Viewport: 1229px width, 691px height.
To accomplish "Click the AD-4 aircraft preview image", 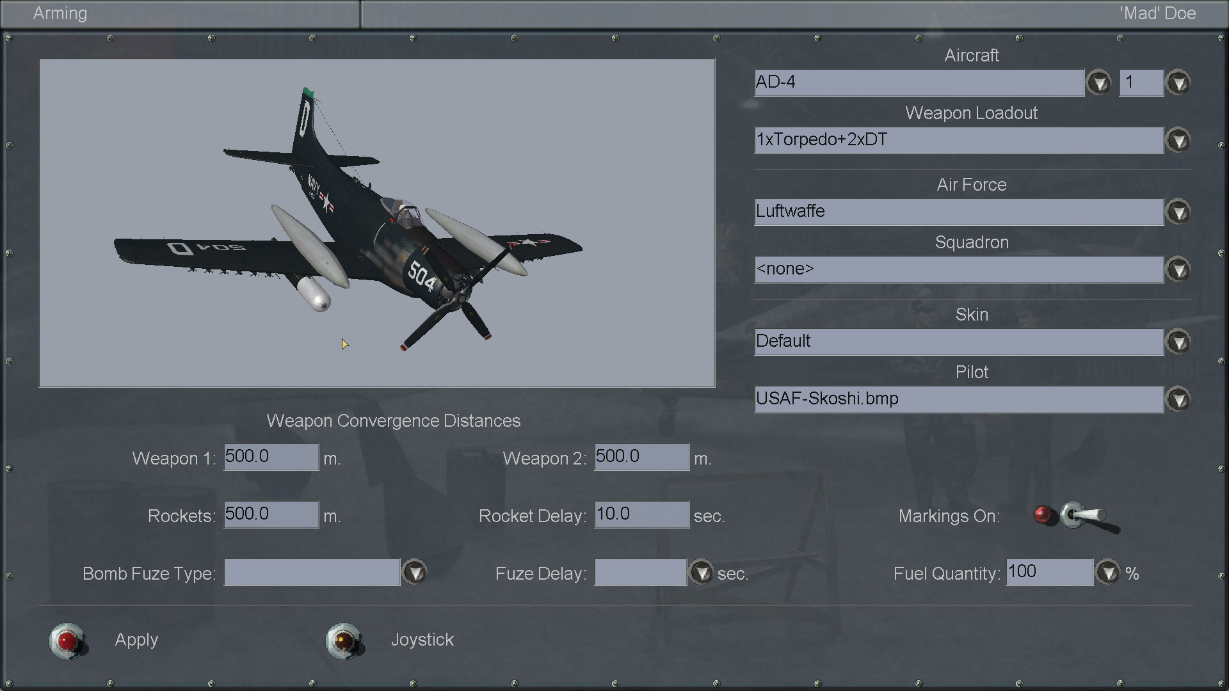I will click(x=377, y=223).
